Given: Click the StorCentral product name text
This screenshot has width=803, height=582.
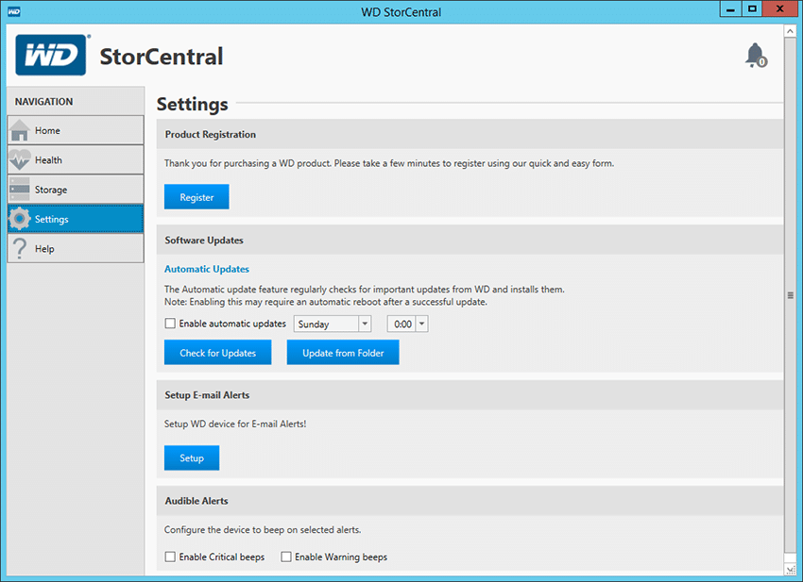Looking at the screenshot, I should 162,57.
